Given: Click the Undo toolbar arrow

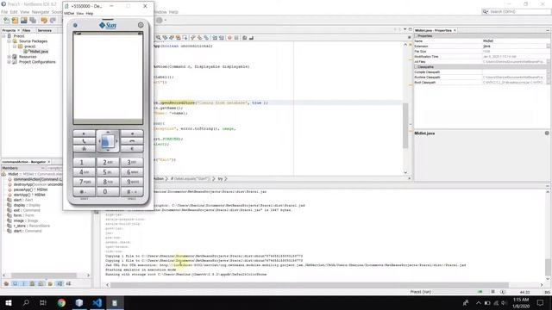Looking at the screenshot, I should 44,21.
